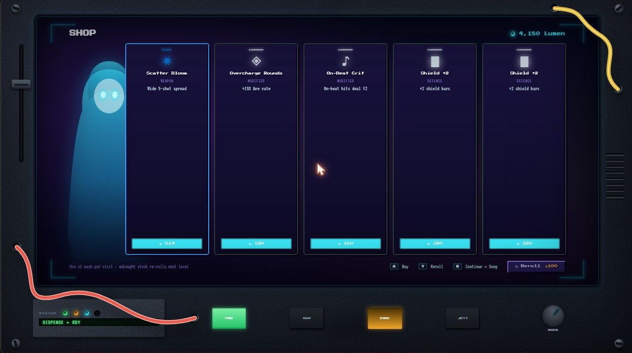632x353 pixels.
Task: Select the Scatter Bloom starburst icon
Action: coord(167,61)
